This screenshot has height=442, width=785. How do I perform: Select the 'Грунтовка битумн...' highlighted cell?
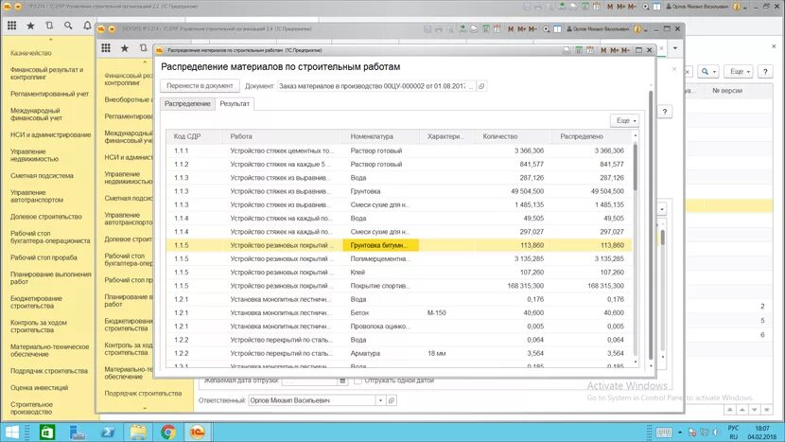[x=380, y=245]
